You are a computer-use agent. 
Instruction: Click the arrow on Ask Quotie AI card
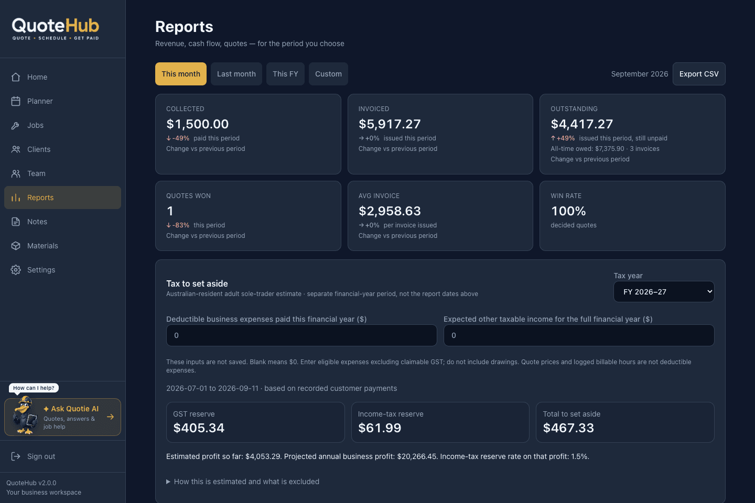pyautogui.click(x=110, y=417)
